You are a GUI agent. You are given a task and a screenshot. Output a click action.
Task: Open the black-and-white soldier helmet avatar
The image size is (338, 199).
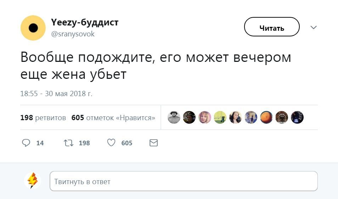pos(174,117)
